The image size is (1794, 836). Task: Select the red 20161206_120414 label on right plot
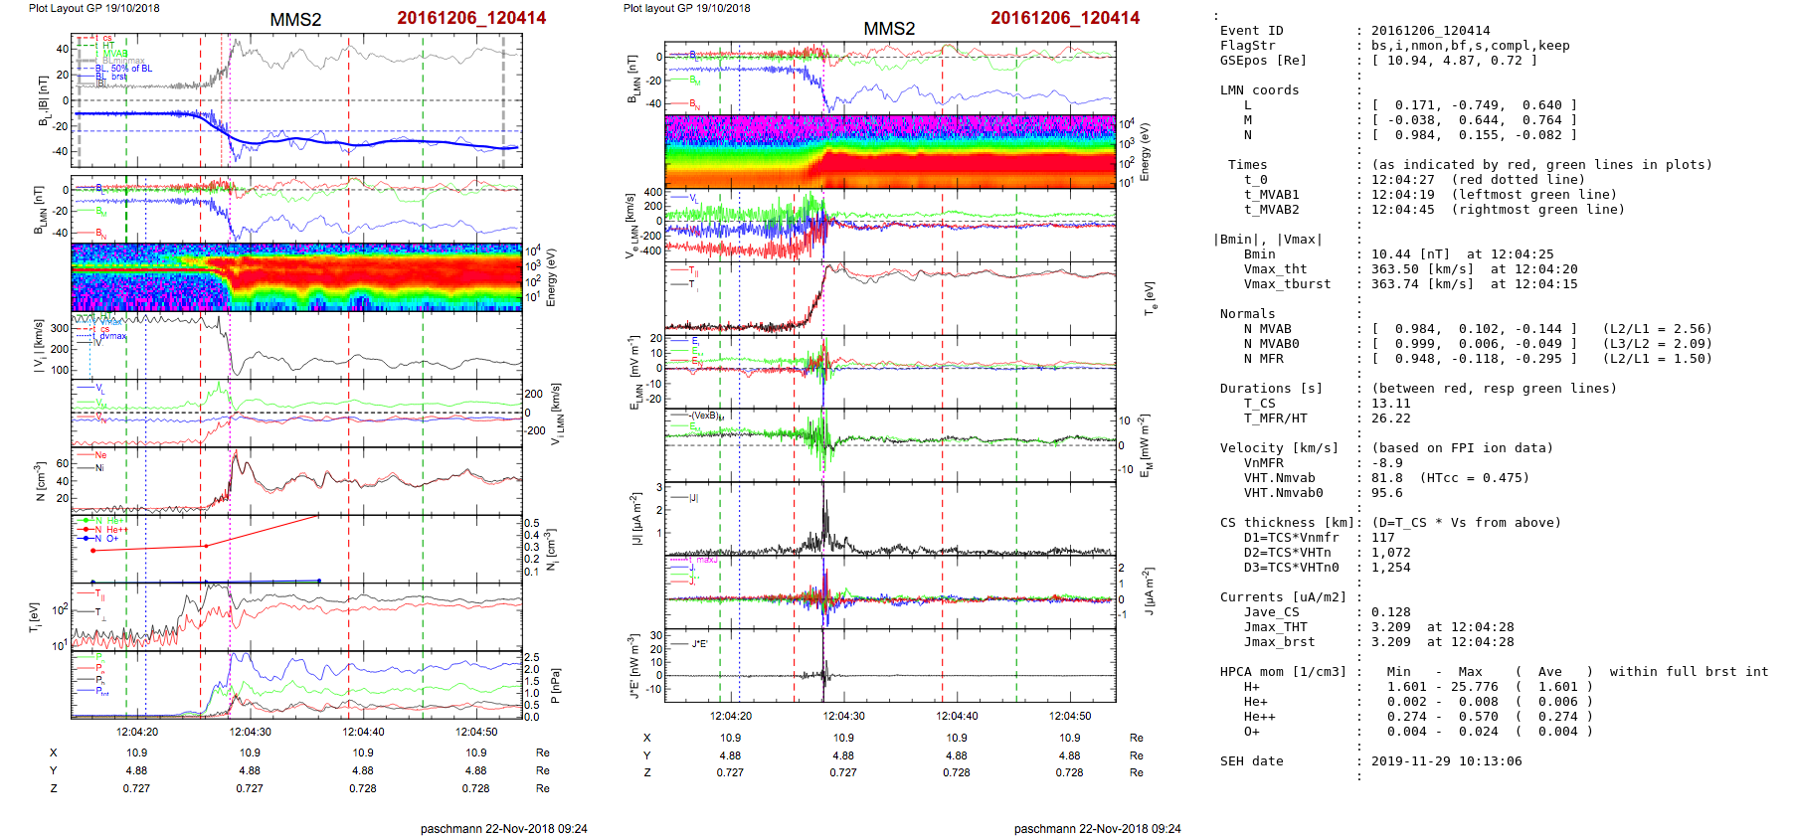[x=1065, y=18]
